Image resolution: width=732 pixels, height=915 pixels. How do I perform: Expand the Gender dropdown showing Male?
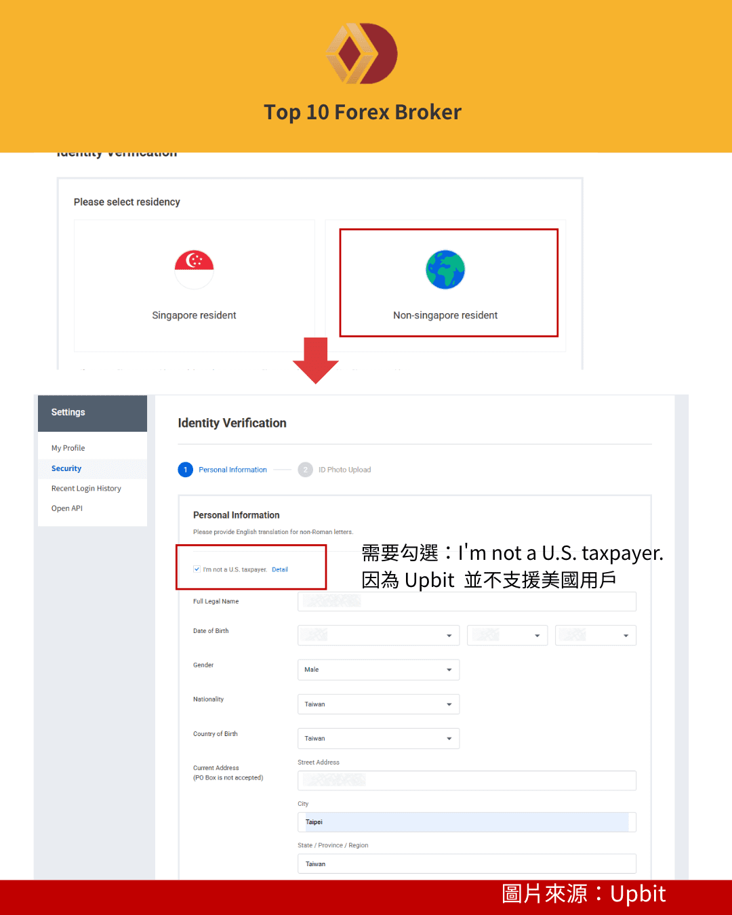coord(378,670)
